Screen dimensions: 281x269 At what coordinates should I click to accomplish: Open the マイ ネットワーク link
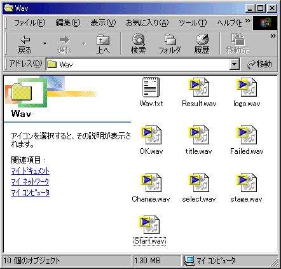click(x=30, y=182)
